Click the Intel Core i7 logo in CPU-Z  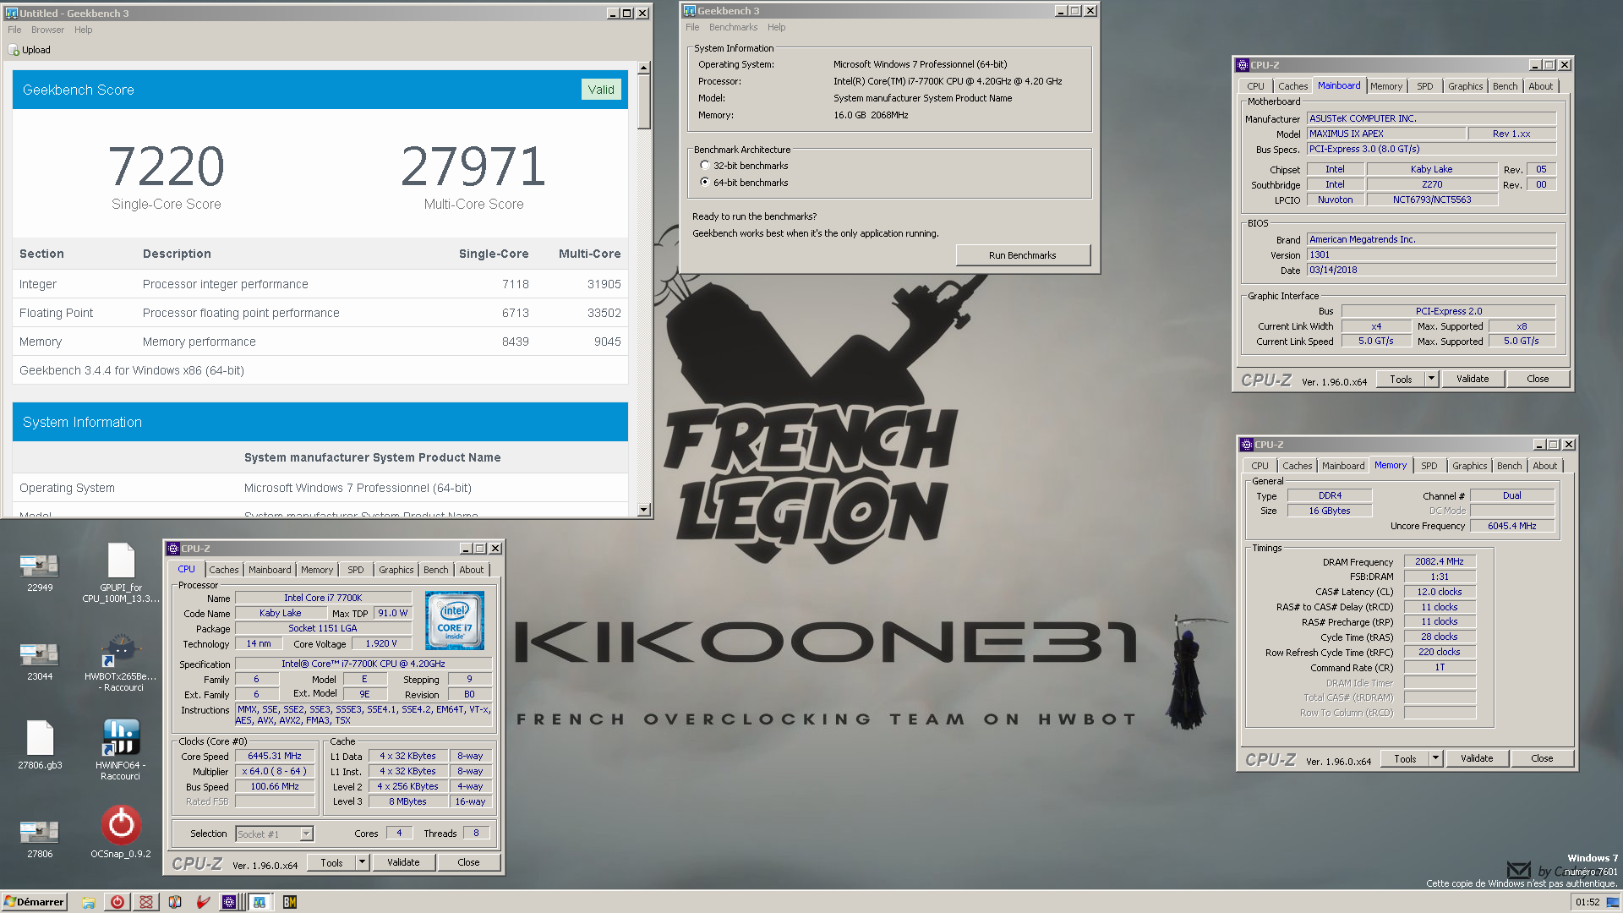[455, 621]
